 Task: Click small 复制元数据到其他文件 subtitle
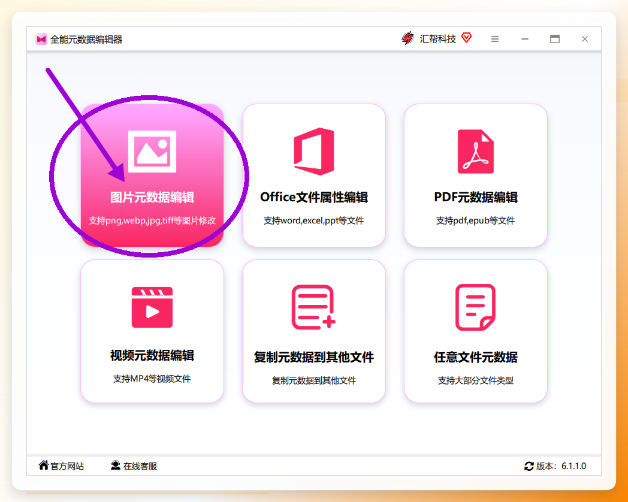314,380
